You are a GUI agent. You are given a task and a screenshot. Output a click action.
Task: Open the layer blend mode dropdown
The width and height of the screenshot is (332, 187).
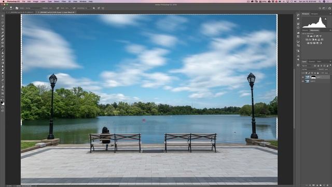click(x=310, y=69)
